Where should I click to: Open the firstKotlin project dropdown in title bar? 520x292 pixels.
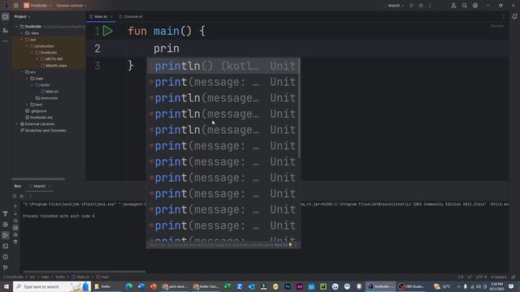pyautogui.click(x=37, y=6)
